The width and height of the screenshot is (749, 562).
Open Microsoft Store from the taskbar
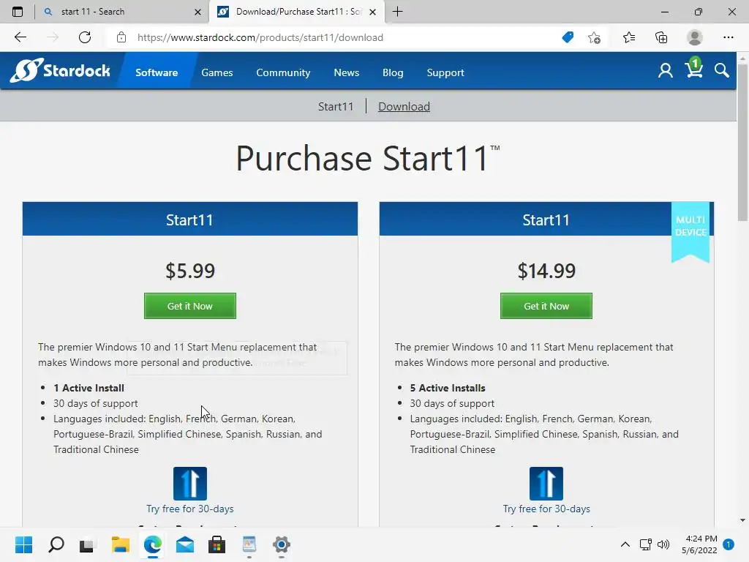(x=217, y=544)
